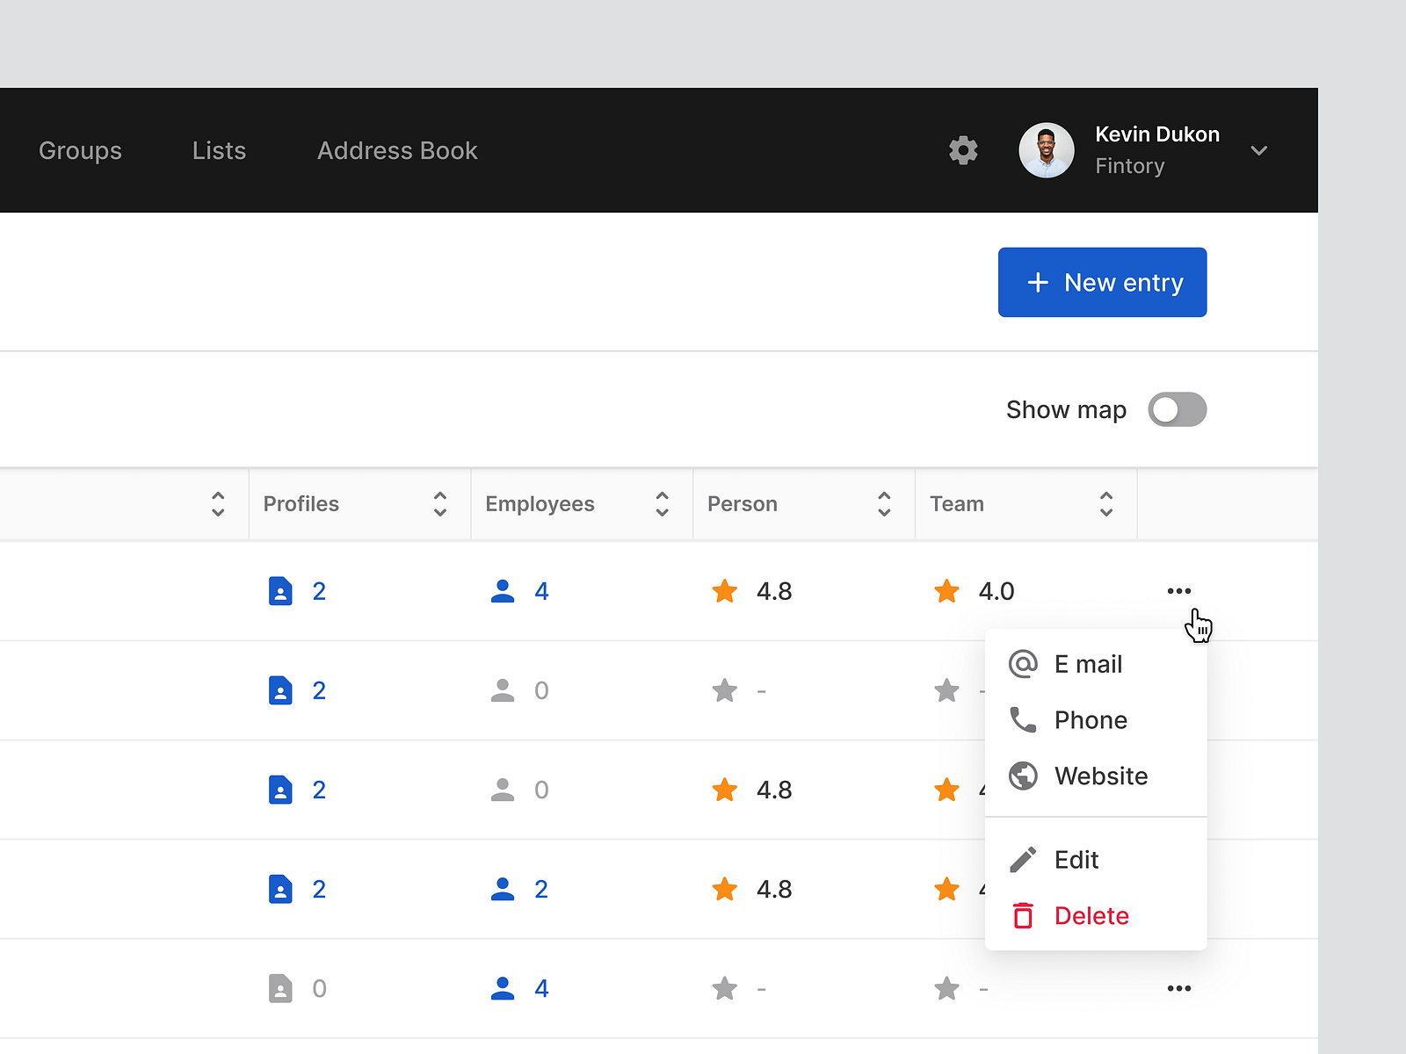Image resolution: width=1406 pixels, height=1054 pixels.
Task: Expand the user account dropdown chevron
Action: coord(1258,150)
